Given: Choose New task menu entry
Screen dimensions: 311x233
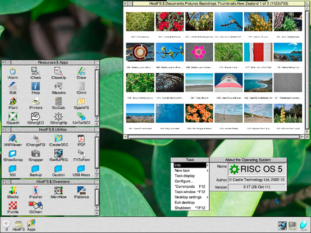Looking at the screenshot, I should pos(190,170).
